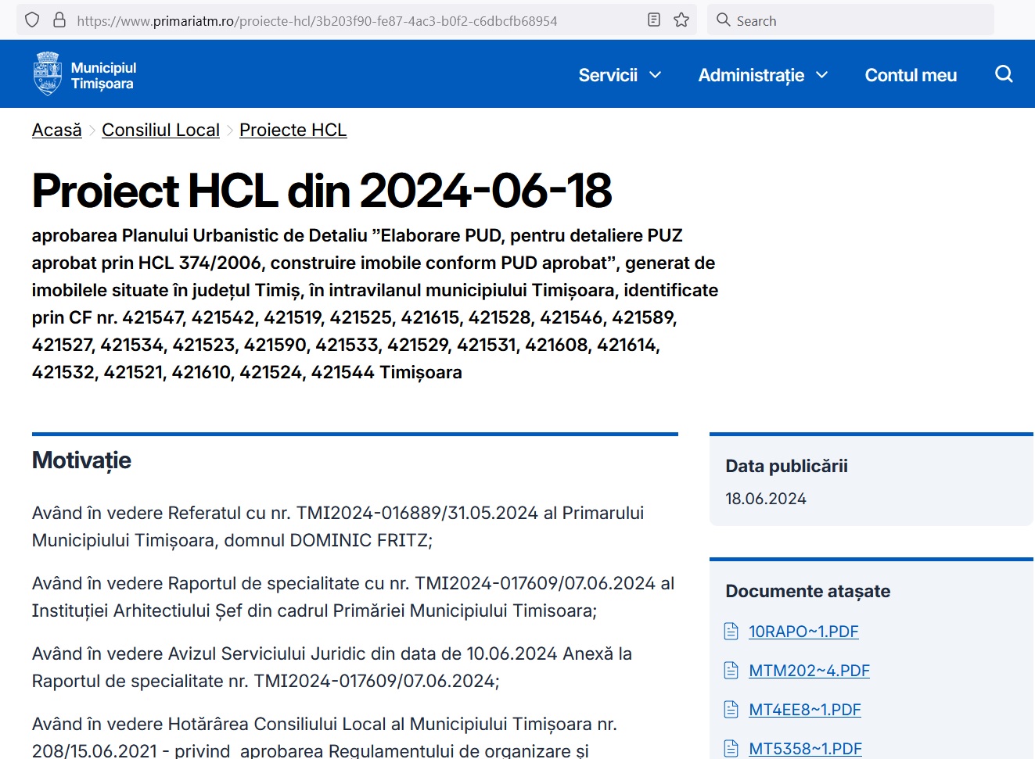Click the Data publicării label
The width and height of the screenshot is (1035, 759).
point(786,466)
